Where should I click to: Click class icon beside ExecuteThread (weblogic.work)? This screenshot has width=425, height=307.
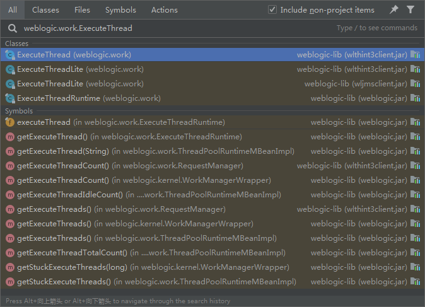10,55
